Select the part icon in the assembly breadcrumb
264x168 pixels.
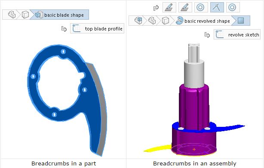point(152,21)
